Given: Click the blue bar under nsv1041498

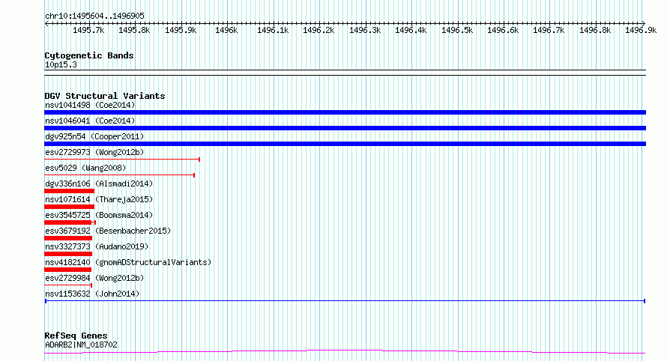Looking at the screenshot, I should pyautogui.click(x=345, y=112).
